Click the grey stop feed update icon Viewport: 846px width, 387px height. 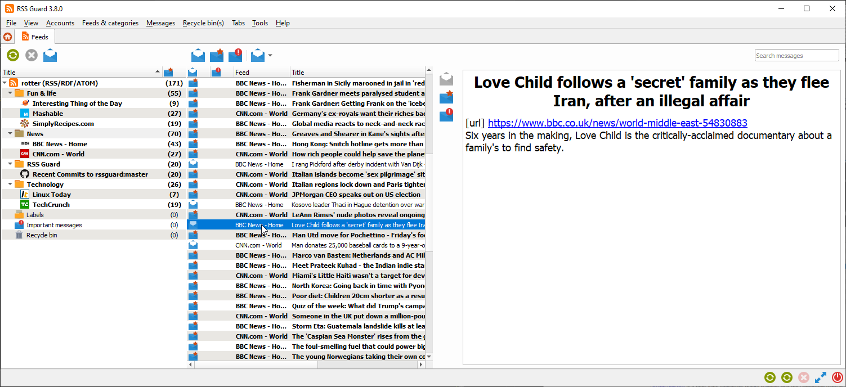click(32, 55)
